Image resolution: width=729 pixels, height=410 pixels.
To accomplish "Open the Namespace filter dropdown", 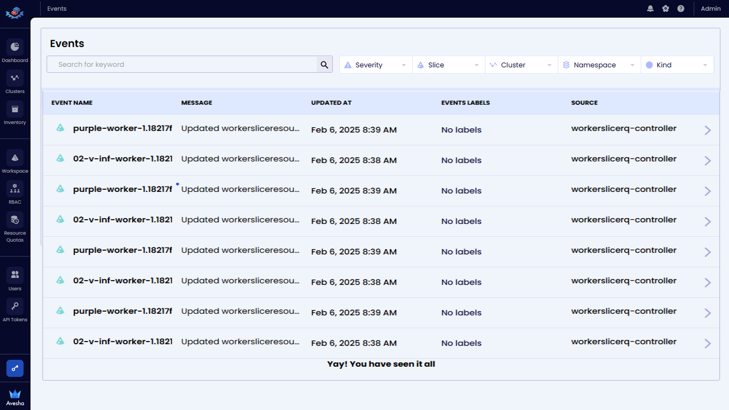I will (599, 65).
